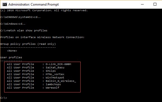This screenshot has width=162, height=102.
Task: Click the Microsoft Corporation copyright line
Action: click(44, 10)
